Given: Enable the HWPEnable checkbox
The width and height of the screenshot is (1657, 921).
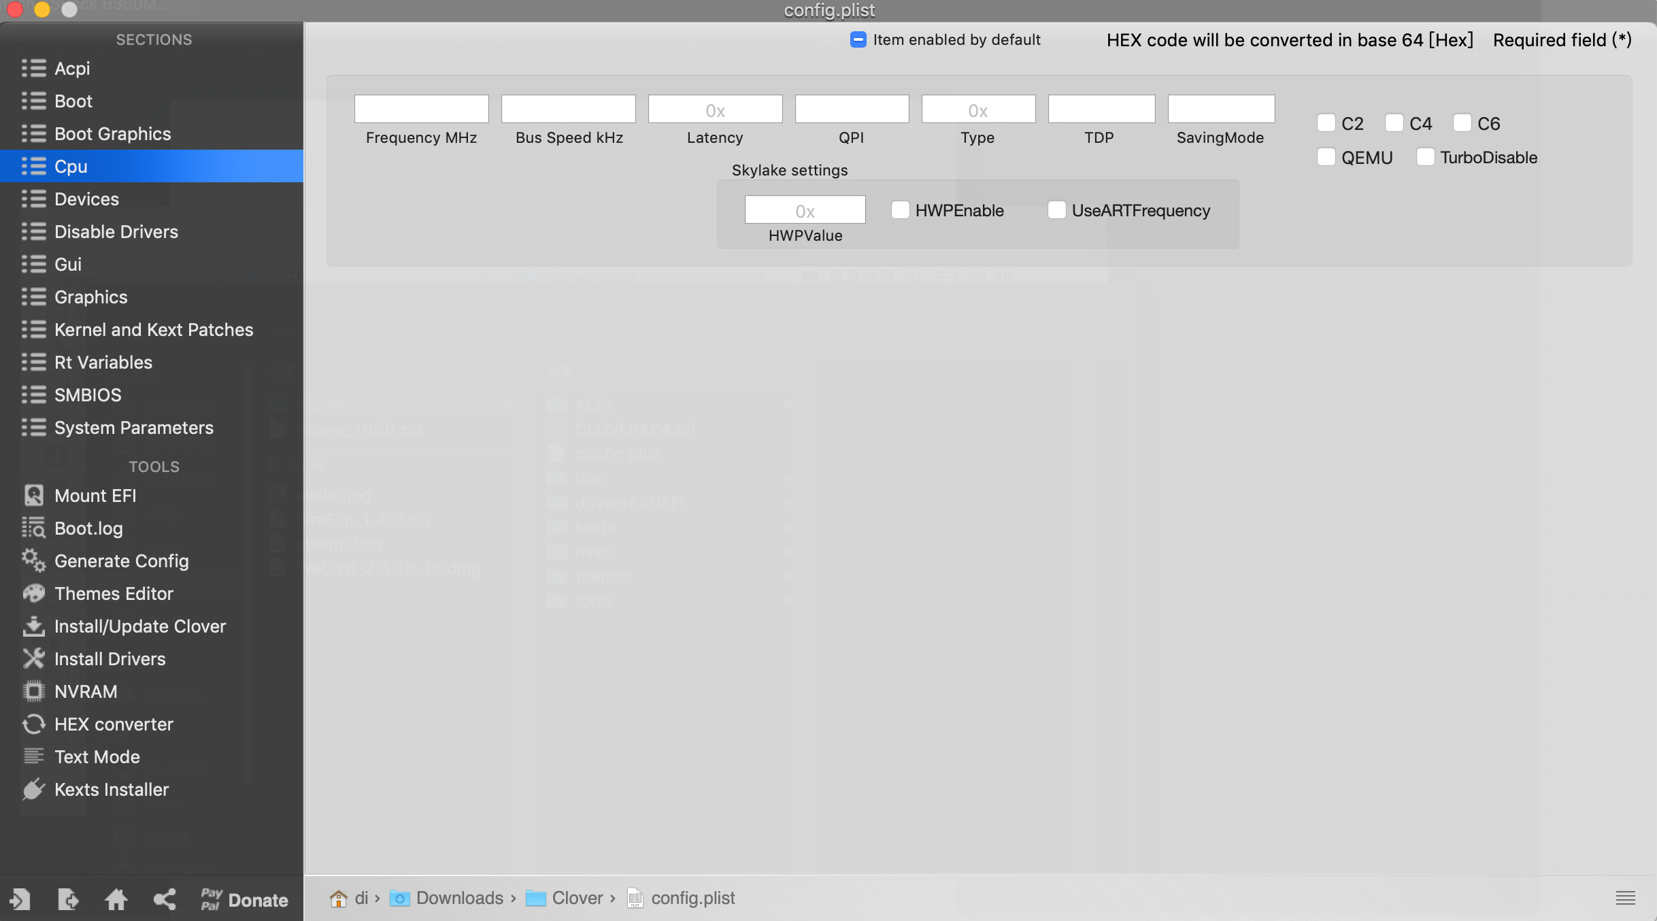Looking at the screenshot, I should (900, 210).
